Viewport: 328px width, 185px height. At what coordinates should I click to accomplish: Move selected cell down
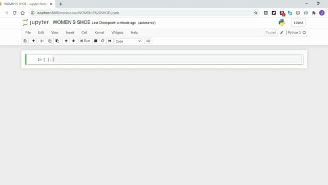[x=73, y=41]
